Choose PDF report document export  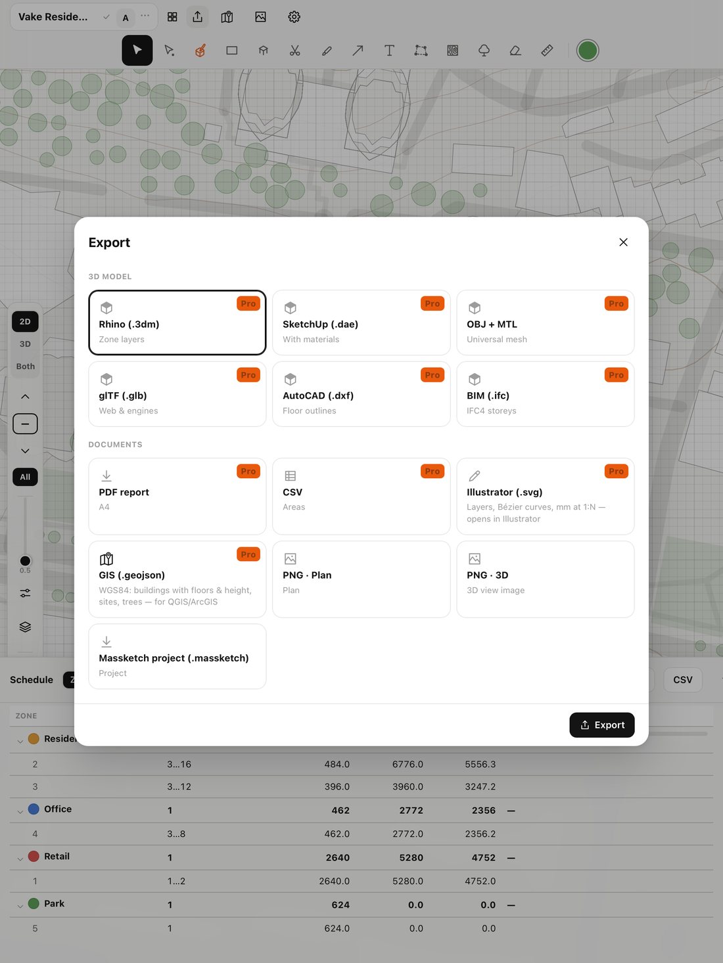pos(177,497)
